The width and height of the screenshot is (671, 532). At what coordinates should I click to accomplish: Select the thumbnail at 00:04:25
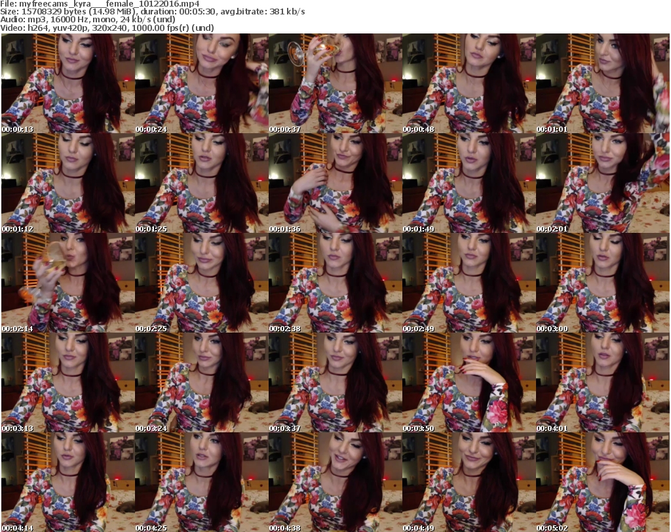tap(202, 482)
